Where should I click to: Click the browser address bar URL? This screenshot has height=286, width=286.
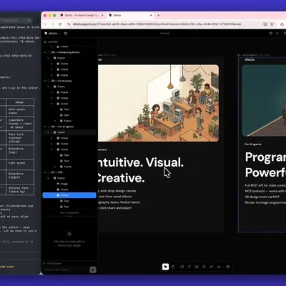[157, 24]
